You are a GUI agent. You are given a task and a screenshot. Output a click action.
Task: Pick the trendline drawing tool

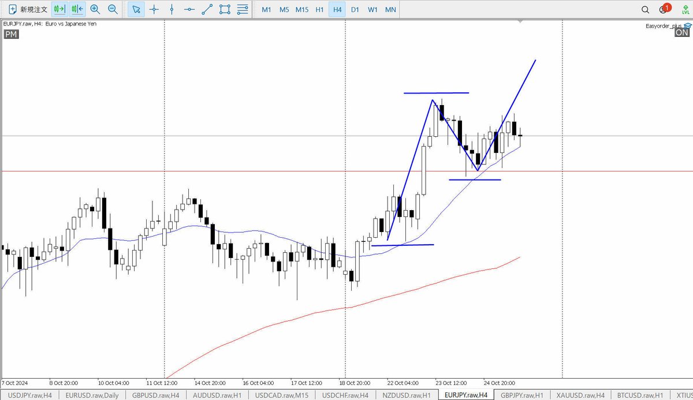[x=207, y=9]
